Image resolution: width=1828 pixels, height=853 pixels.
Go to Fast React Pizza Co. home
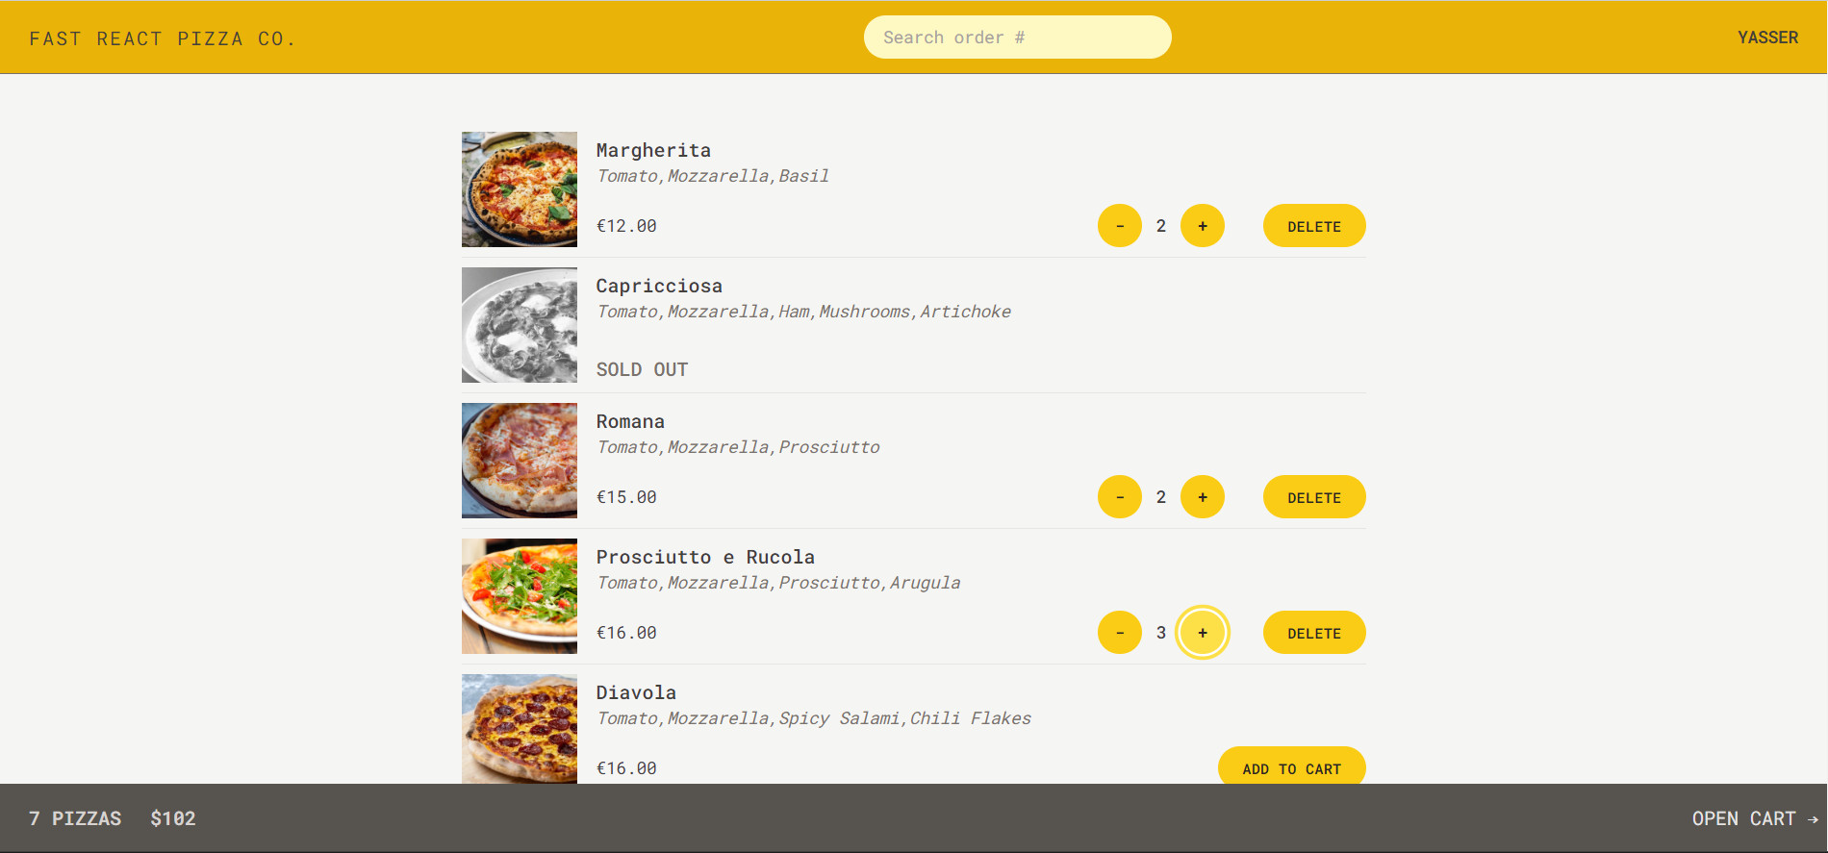click(162, 38)
